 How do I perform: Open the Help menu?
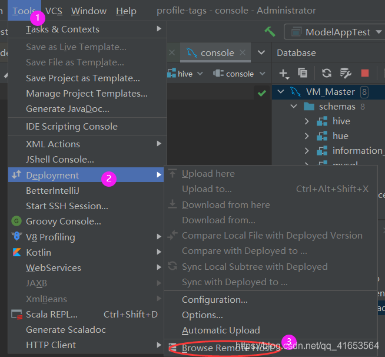[126, 11]
